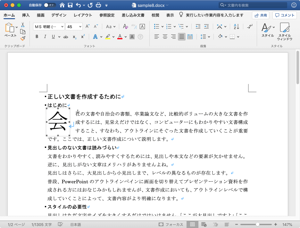Switch to the 挿入 tab

[x=26, y=15]
